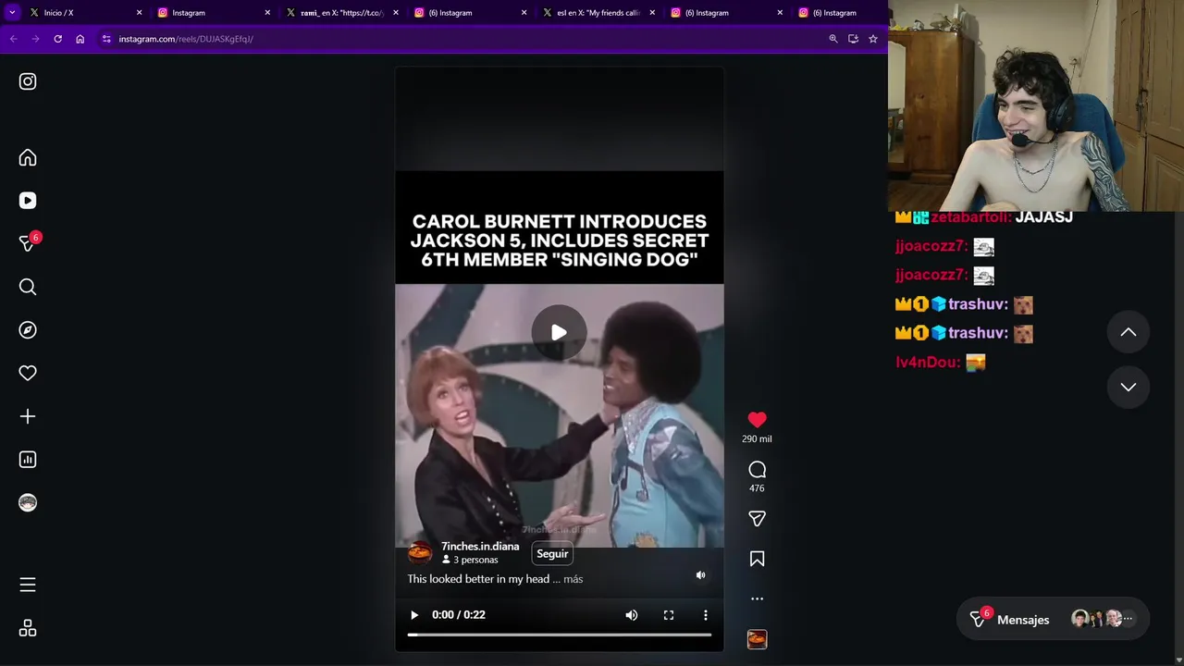Click the browser back arrow

click(13, 39)
